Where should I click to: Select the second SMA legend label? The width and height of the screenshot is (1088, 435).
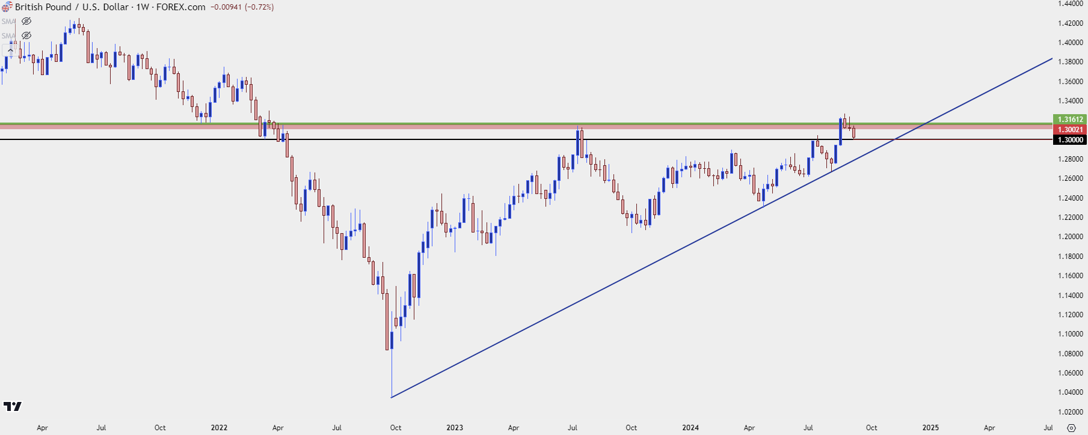coord(8,35)
